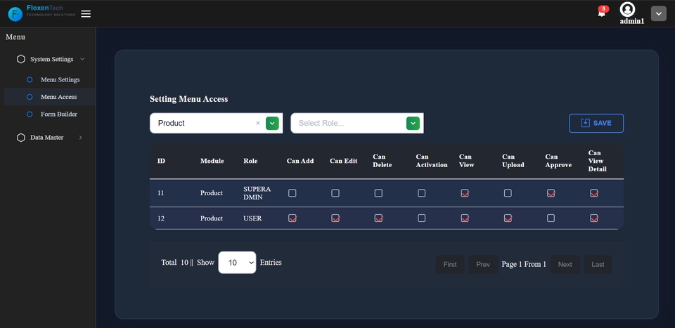Uncheck Can Approve for SUPERADMIN row
Viewport: 675px width, 328px height.
pyautogui.click(x=551, y=193)
